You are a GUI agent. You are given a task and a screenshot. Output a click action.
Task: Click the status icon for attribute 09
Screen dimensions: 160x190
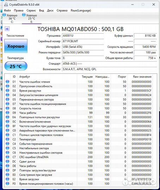pos(7,113)
